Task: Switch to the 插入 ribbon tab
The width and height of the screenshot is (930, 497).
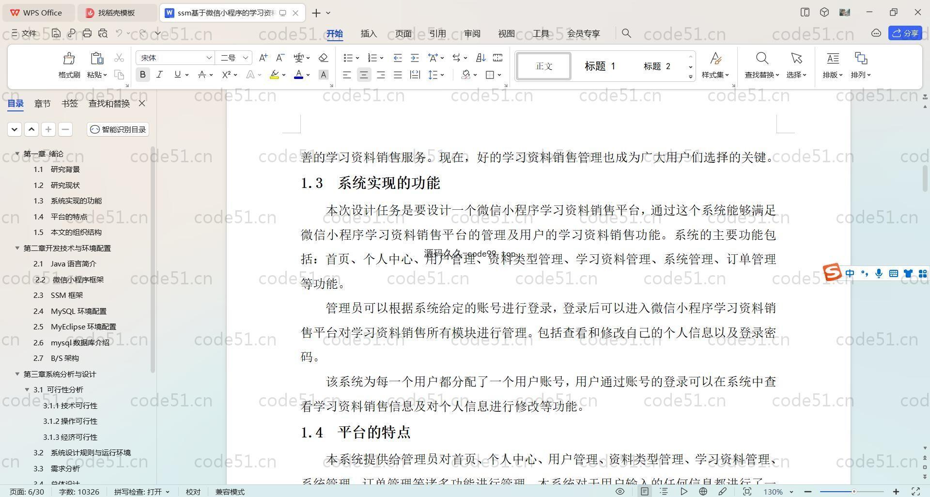Action: click(369, 33)
